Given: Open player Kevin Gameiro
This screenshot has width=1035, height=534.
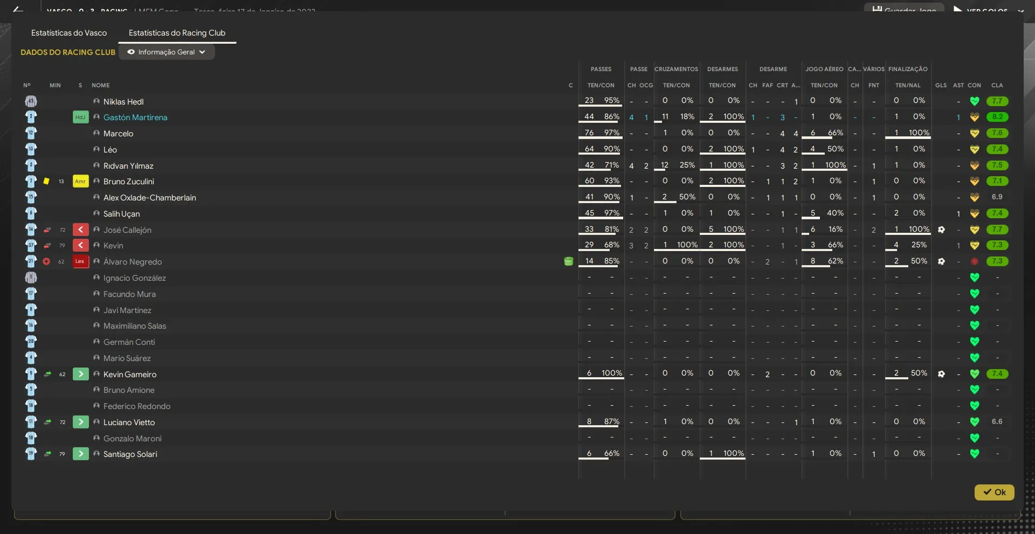Looking at the screenshot, I should [130, 375].
